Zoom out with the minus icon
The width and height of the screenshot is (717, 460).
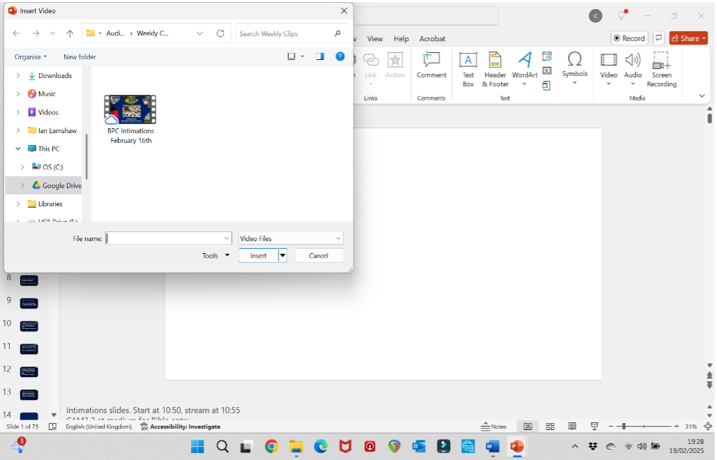click(610, 426)
